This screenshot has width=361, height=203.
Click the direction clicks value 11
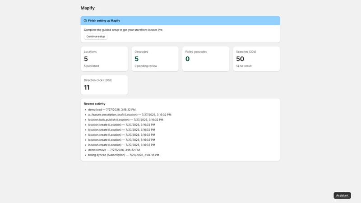(87, 88)
